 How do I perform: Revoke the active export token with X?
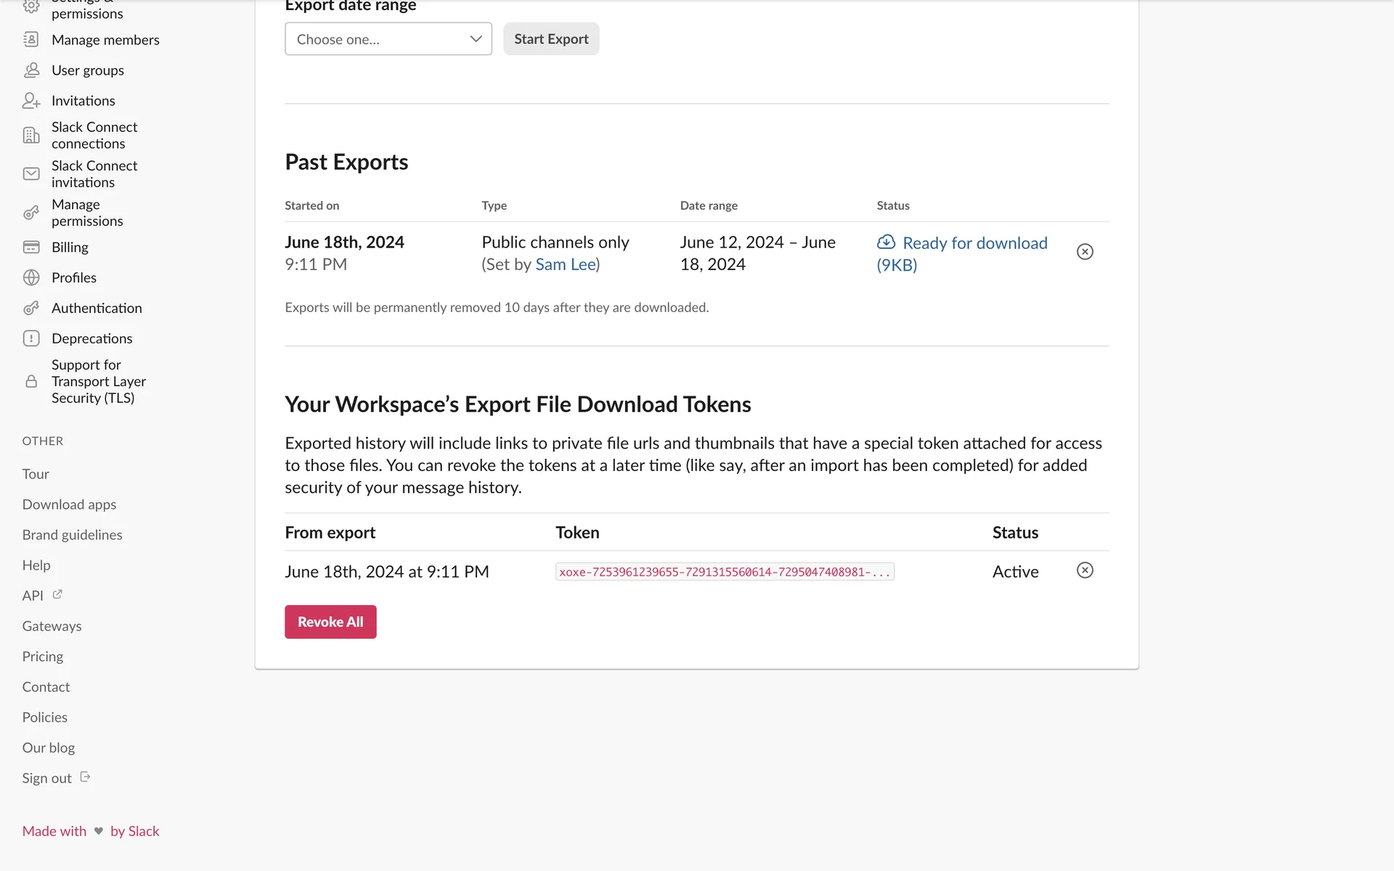(x=1085, y=571)
